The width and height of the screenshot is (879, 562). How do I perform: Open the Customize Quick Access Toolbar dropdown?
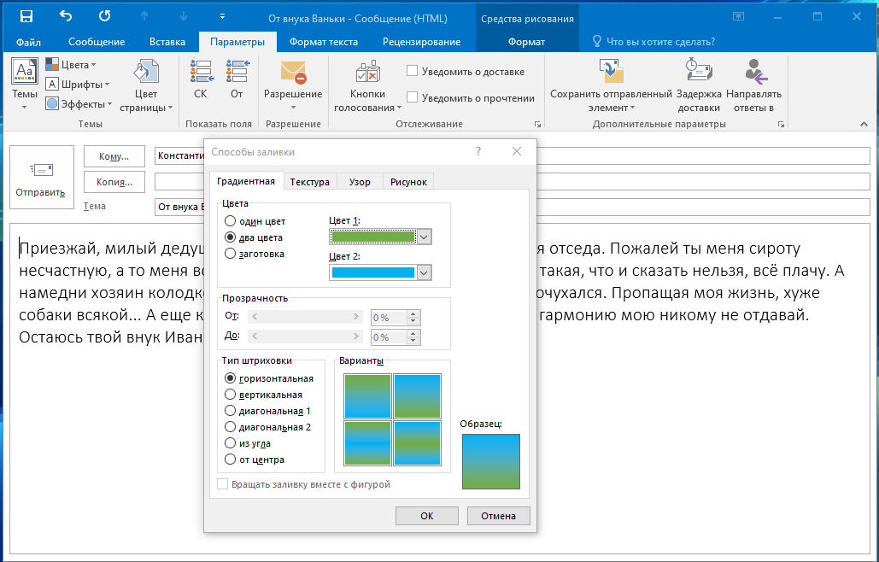[223, 17]
